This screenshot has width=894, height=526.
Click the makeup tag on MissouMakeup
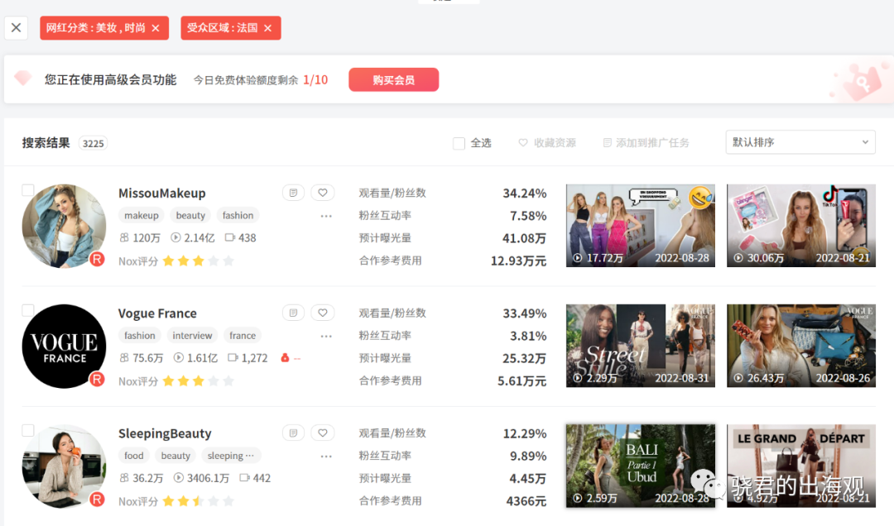[x=142, y=215]
